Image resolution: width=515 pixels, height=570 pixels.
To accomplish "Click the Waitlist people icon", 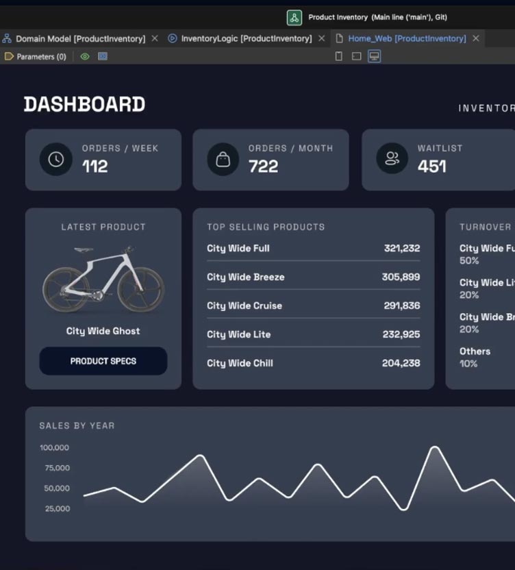I will coord(392,159).
